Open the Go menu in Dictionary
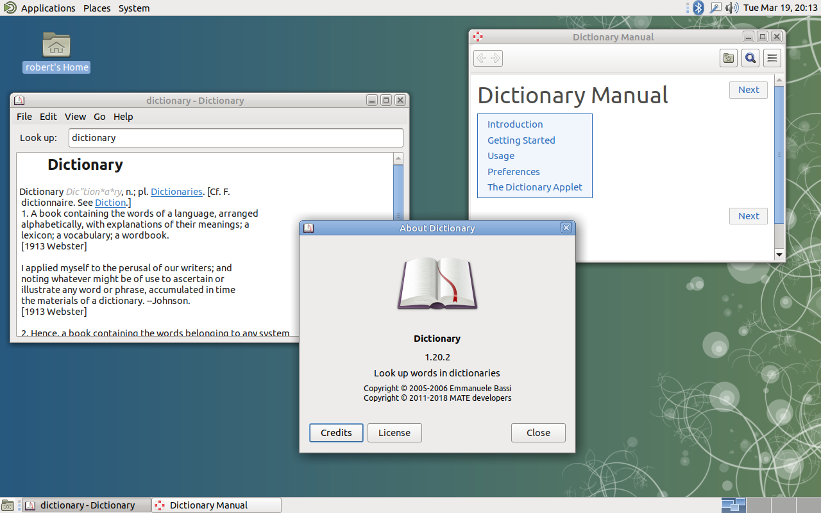Image resolution: width=821 pixels, height=513 pixels. (x=99, y=116)
